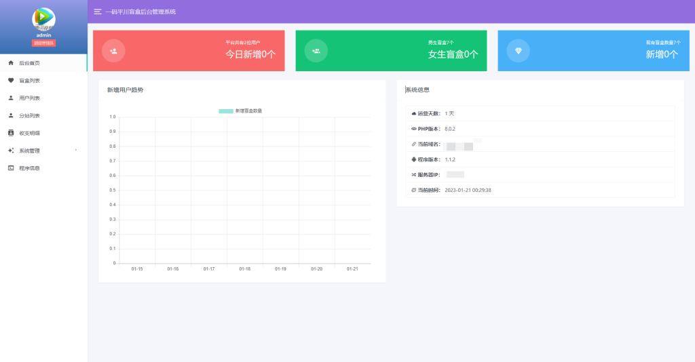This screenshot has height=362, width=695.
Task: Open 后台首页 in the sidebar
Action: (29, 63)
